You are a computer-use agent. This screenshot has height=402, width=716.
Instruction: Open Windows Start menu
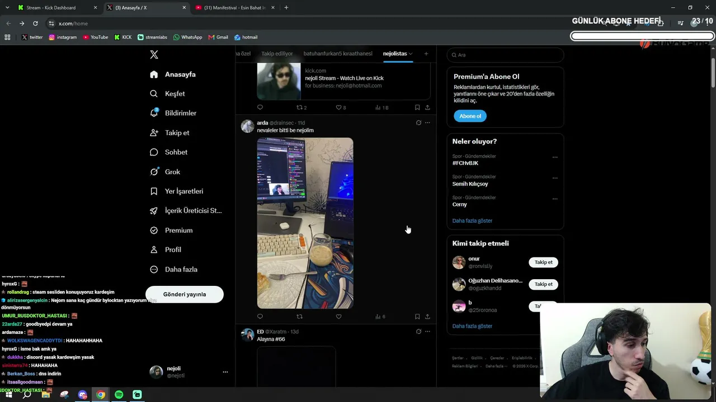8,395
